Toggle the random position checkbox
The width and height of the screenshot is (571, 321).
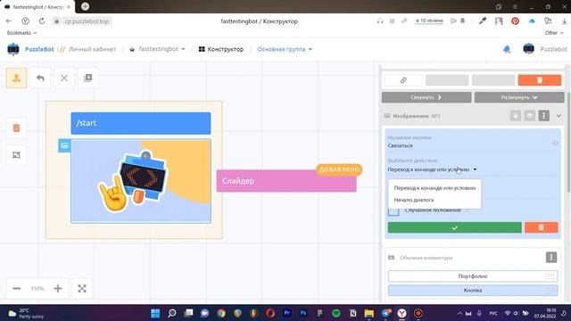[393, 210]
